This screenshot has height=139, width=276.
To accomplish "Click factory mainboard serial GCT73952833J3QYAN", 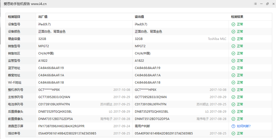I will click(54, 97).
